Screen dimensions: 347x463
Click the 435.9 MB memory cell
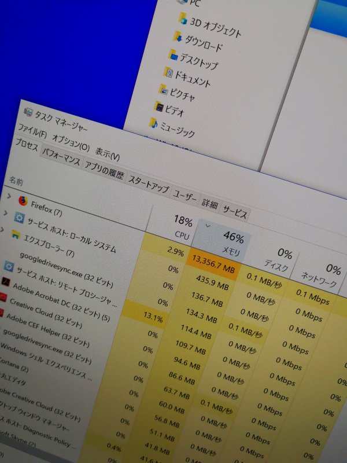pos(212,282)
